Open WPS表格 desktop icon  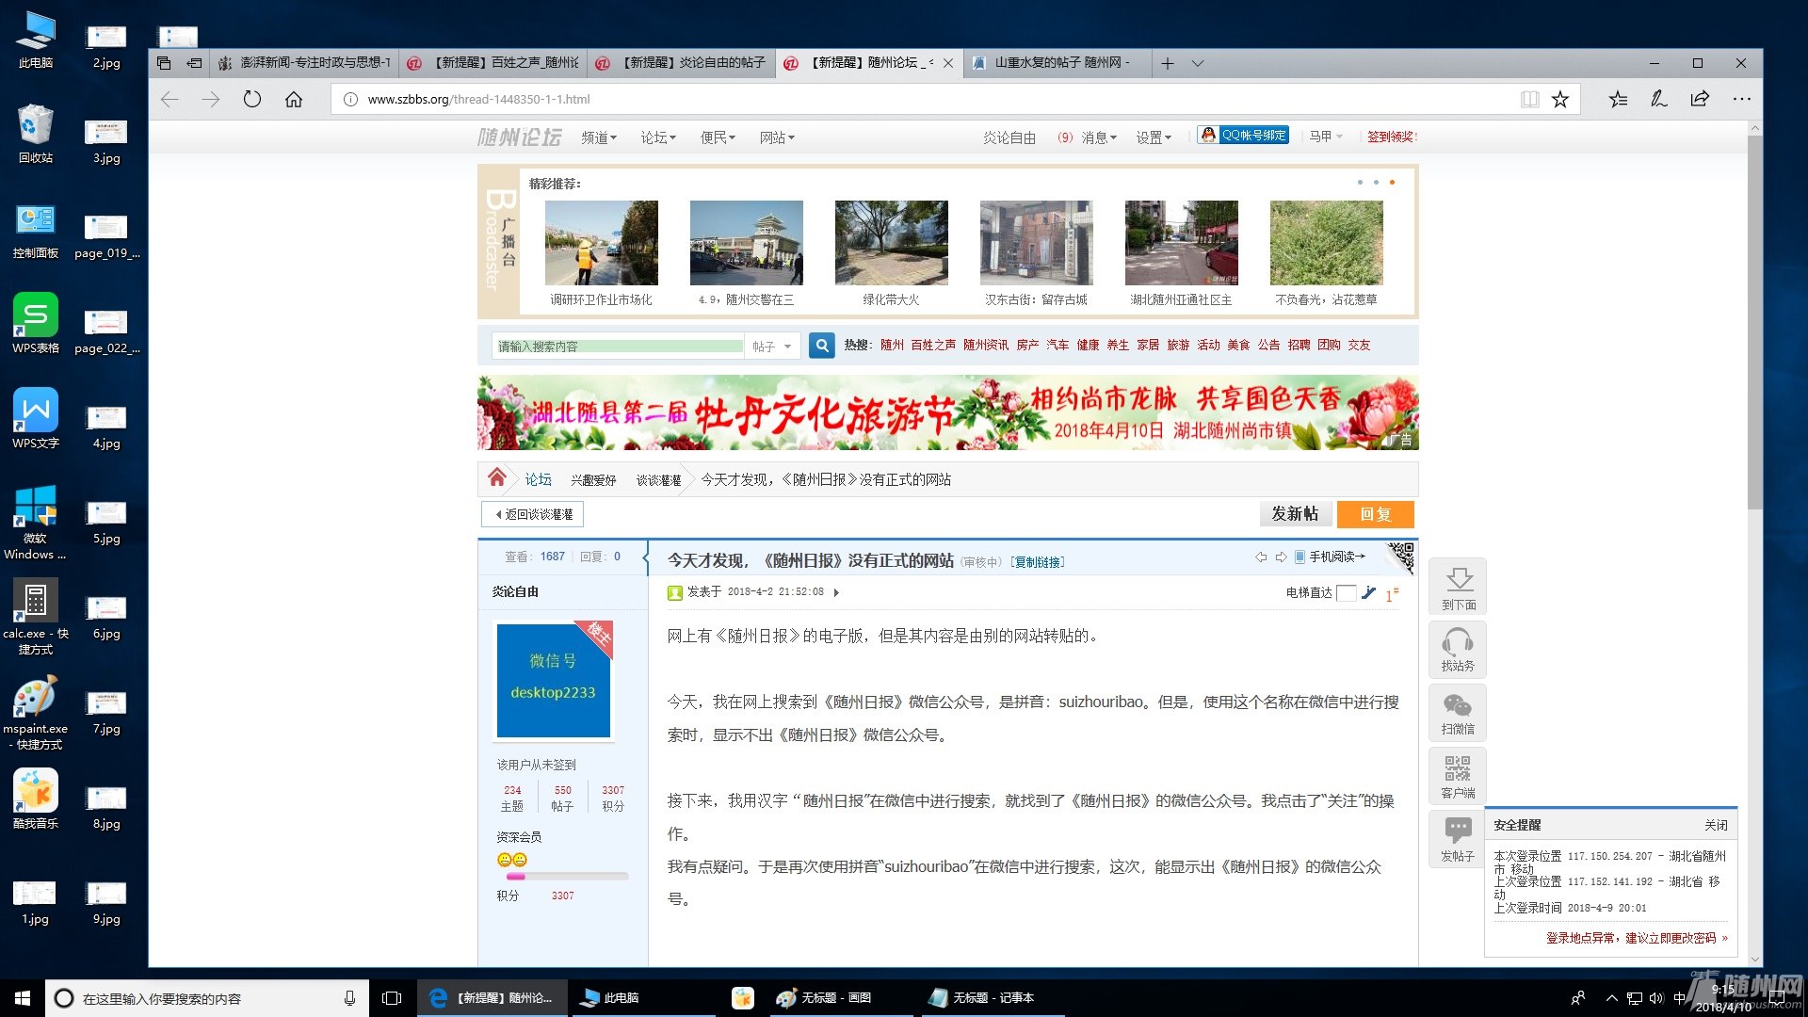(36, 322)
